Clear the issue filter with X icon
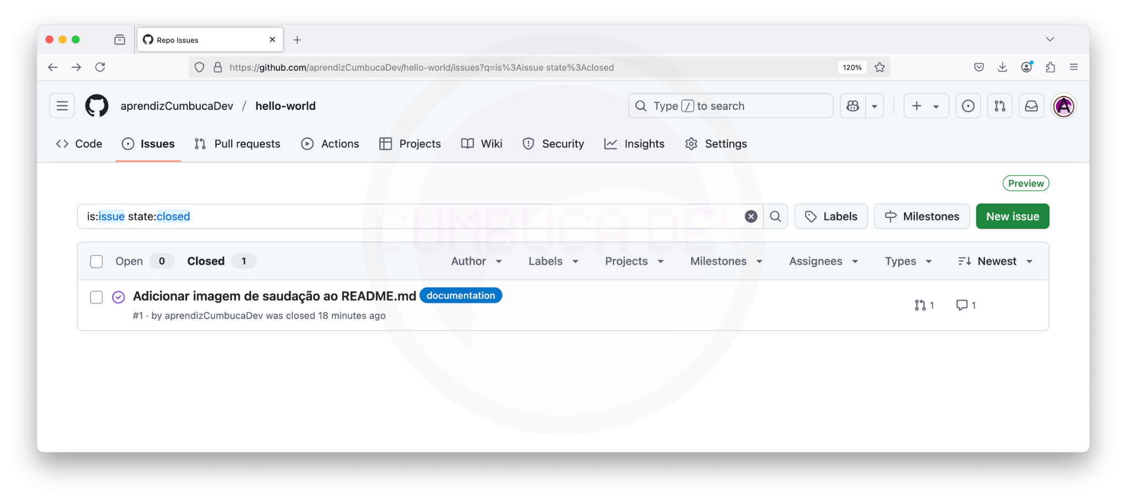Viewport: 1127px width, 501px height. point(751,217)
